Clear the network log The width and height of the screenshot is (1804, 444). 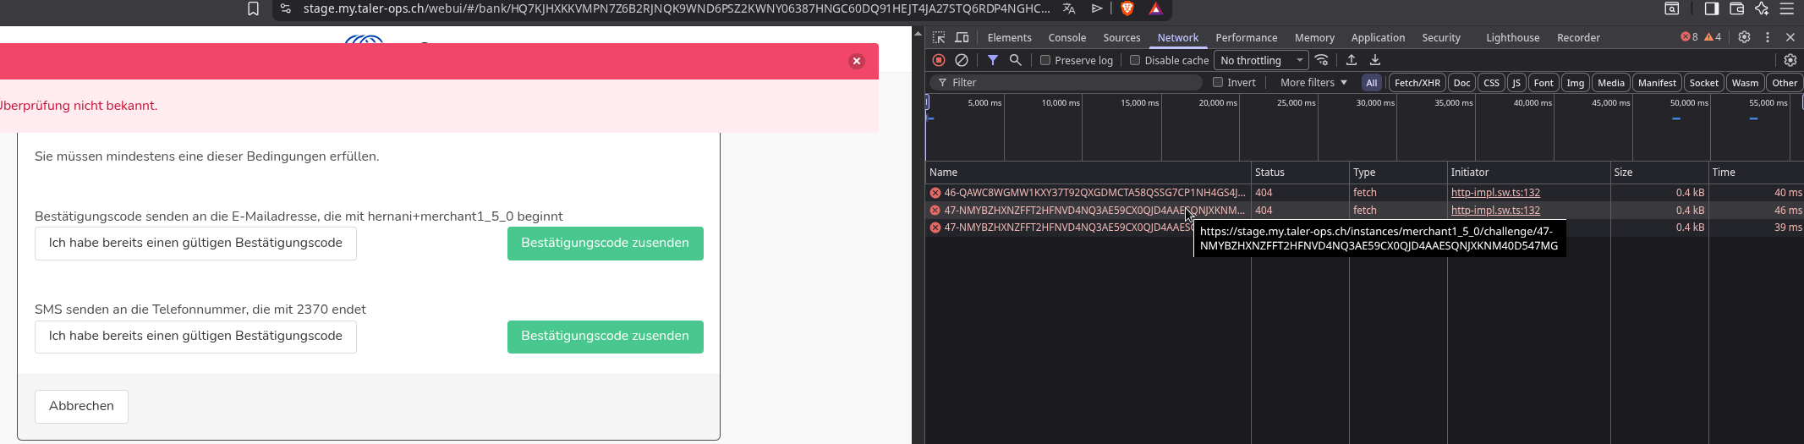point(962,60)
